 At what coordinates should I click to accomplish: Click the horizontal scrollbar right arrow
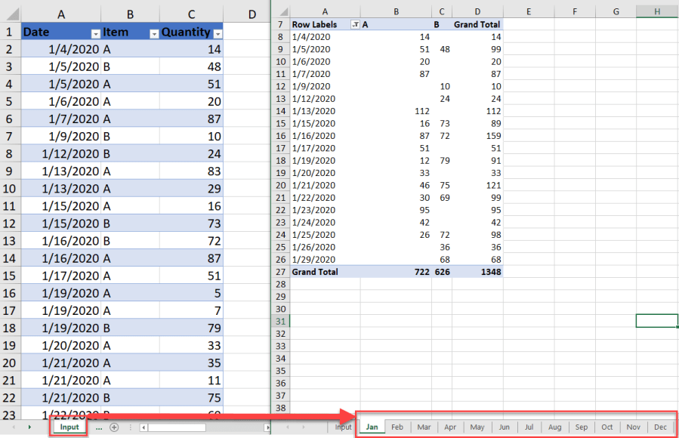point(266,427)
